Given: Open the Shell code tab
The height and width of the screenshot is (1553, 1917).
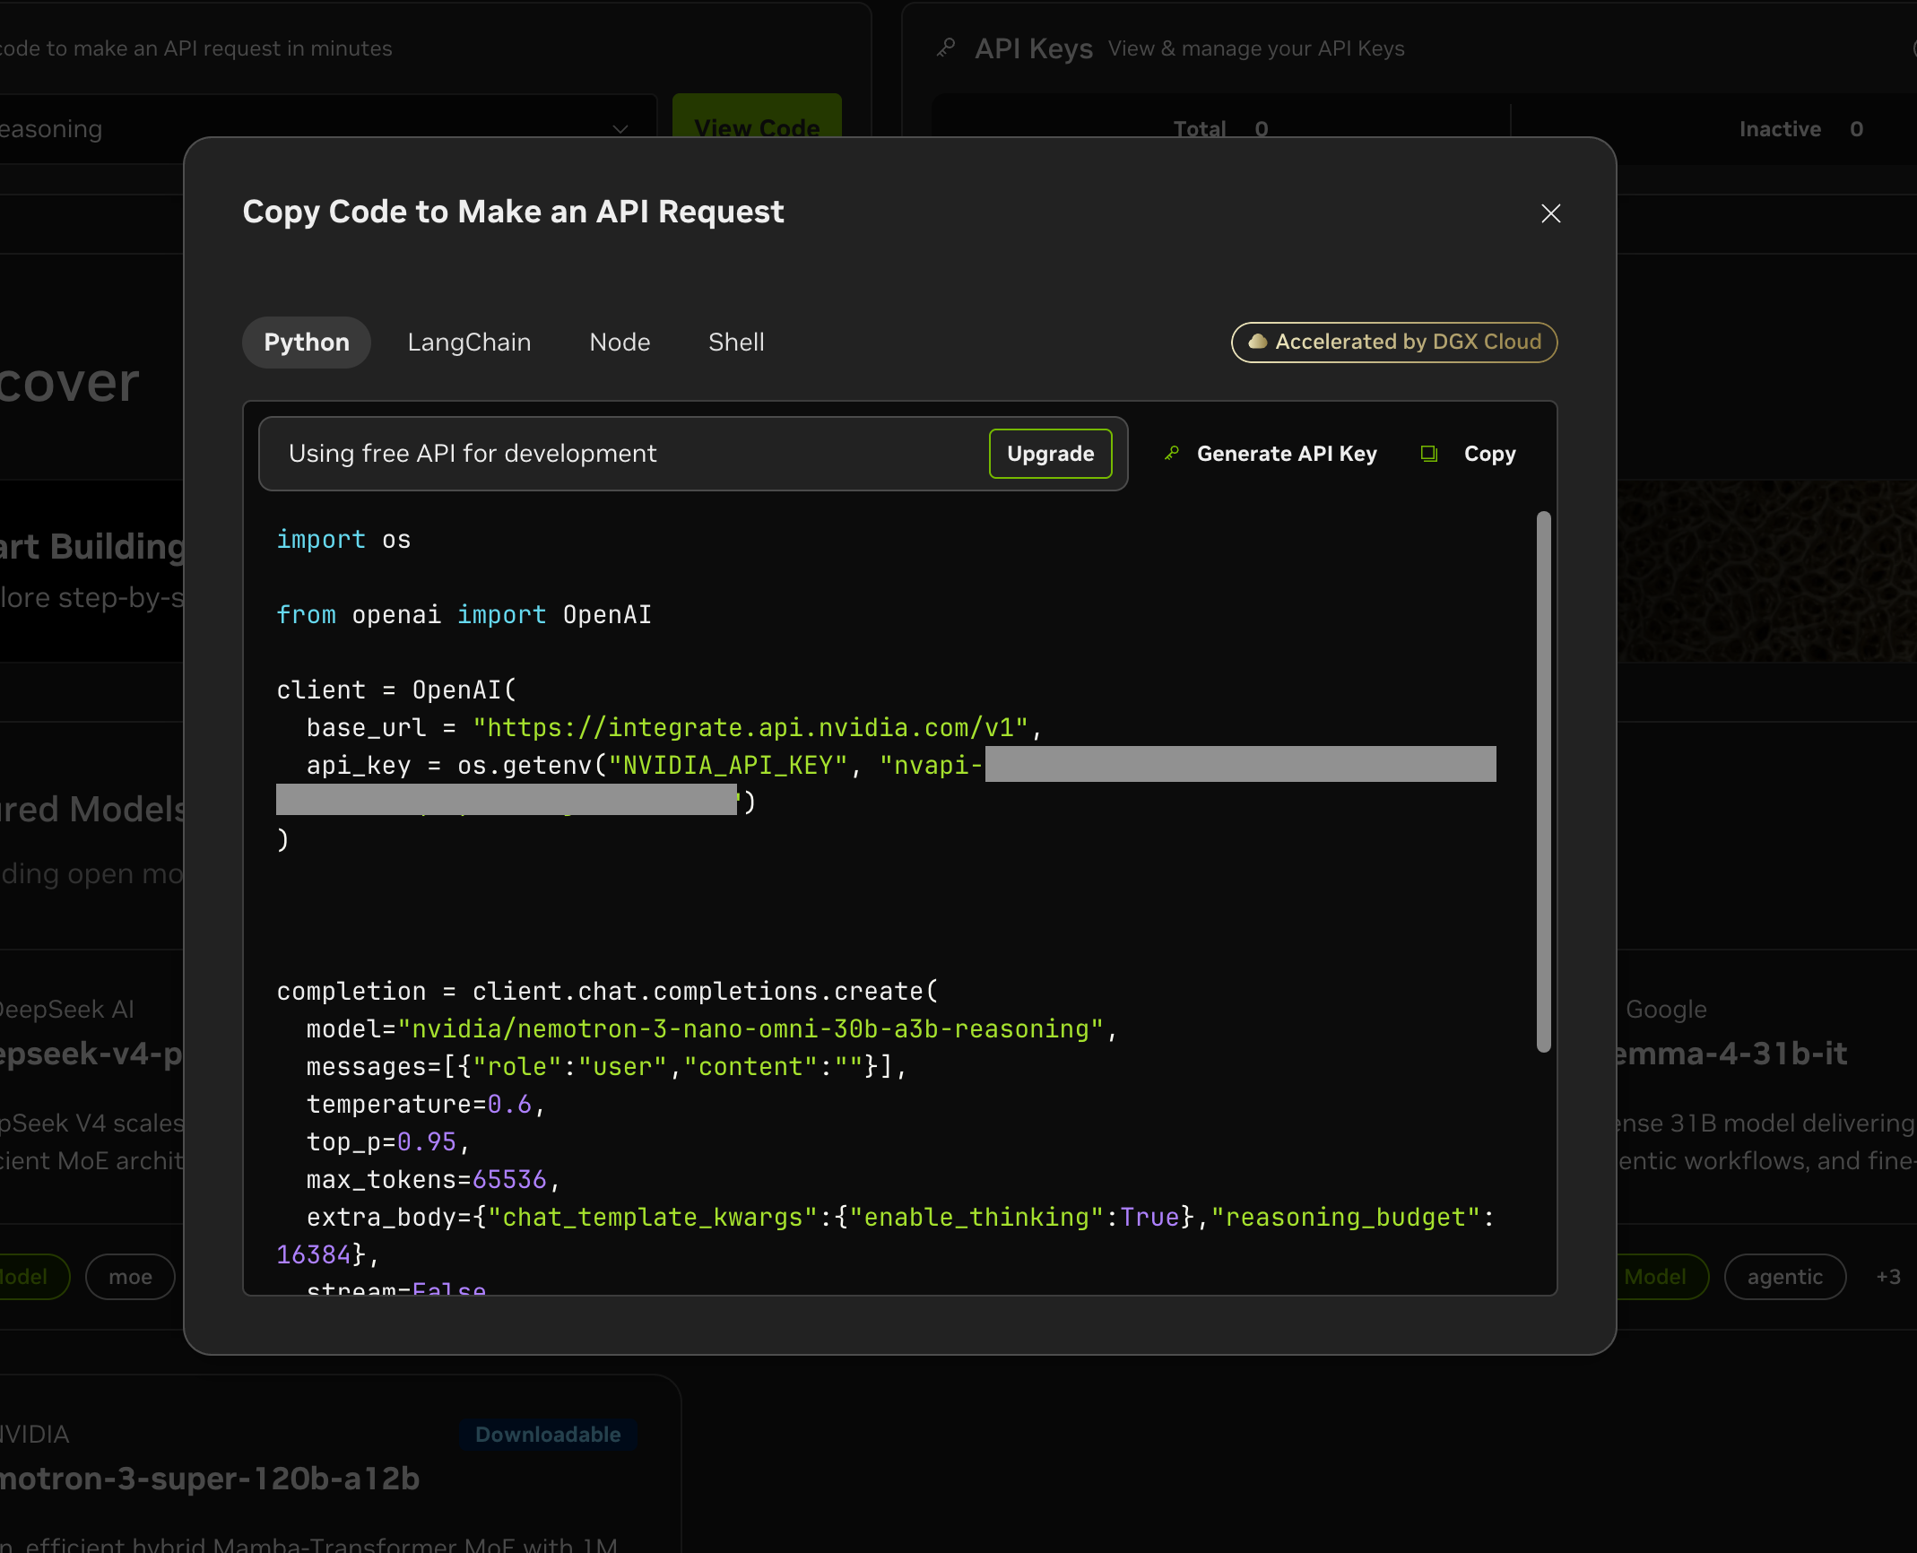Looking at the screenshot, I should pos(736,342).
